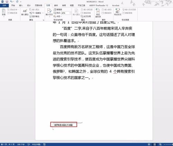Expand the 下一条脚注 dropdown arrow
The width and height of the screenshot is (173, 146).
point(43,13)
